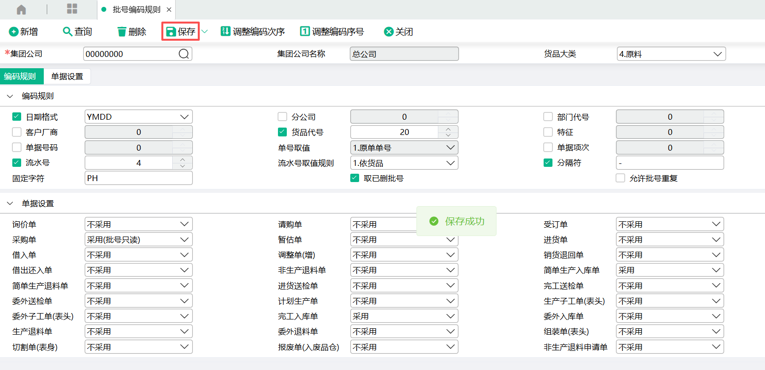Click the 删除 trash toolbar icon
765x370 pixels.
click(x=122, y=32)
